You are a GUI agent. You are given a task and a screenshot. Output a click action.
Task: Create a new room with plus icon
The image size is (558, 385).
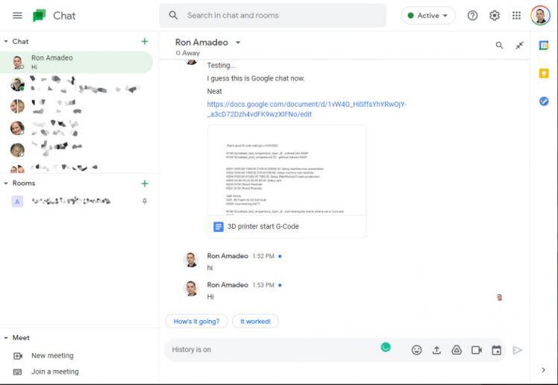click(x=145, y=184)
